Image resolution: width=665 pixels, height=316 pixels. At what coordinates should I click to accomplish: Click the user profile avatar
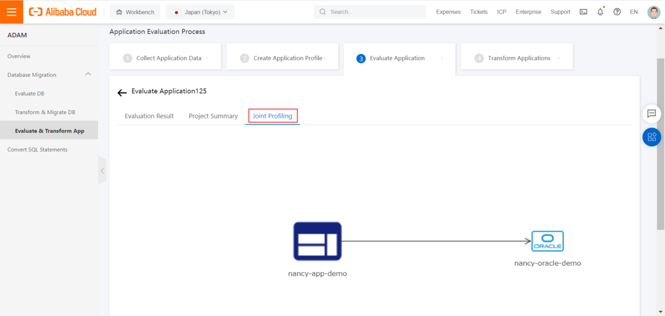point(654,12)
